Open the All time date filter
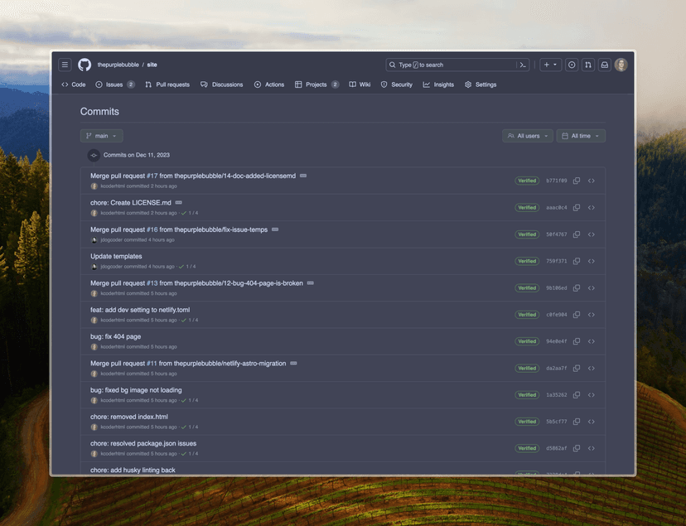The width and height of the screenshot is (686, 526). [x=581, y=136]
